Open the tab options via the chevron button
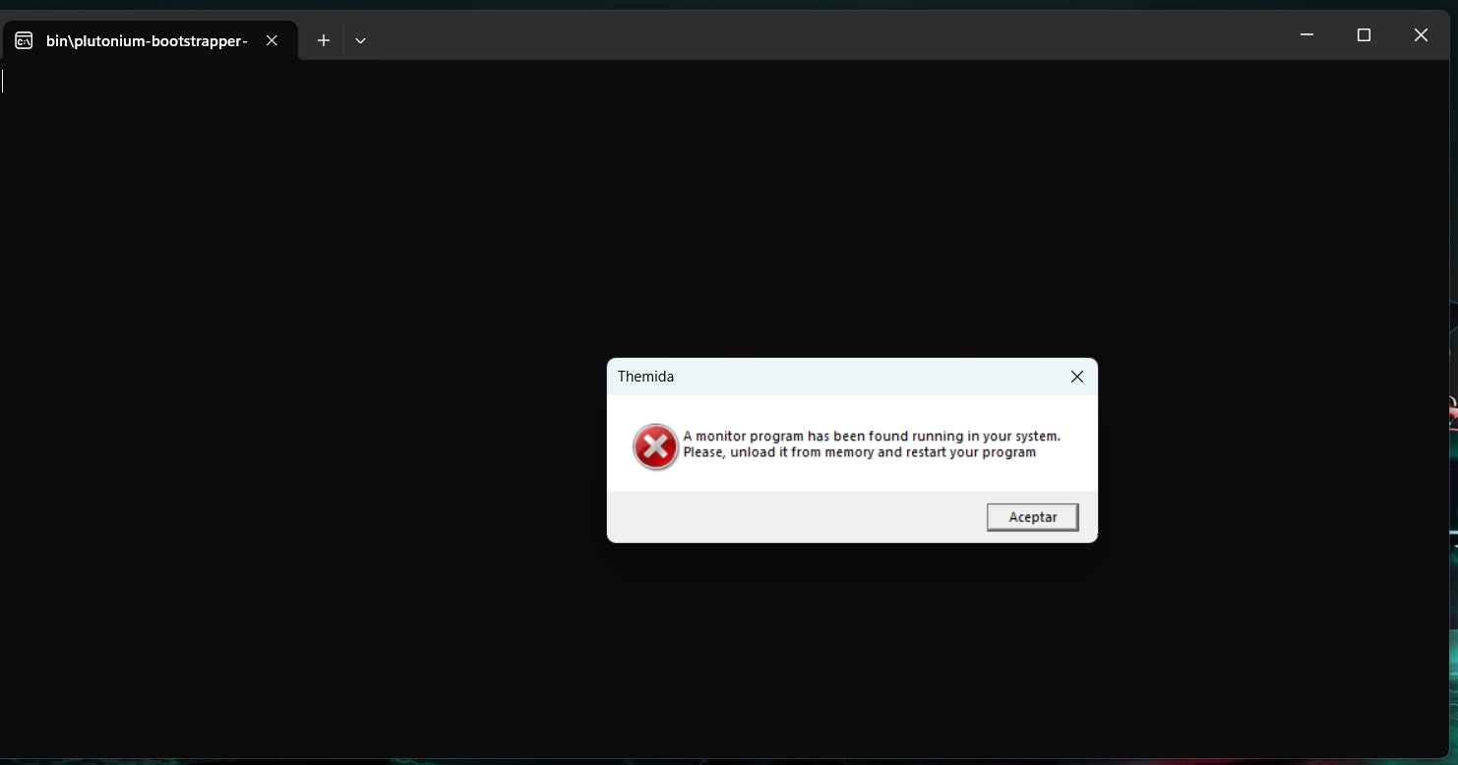The width and height of the screenshot is (1458, 765). tap(360, 40)
